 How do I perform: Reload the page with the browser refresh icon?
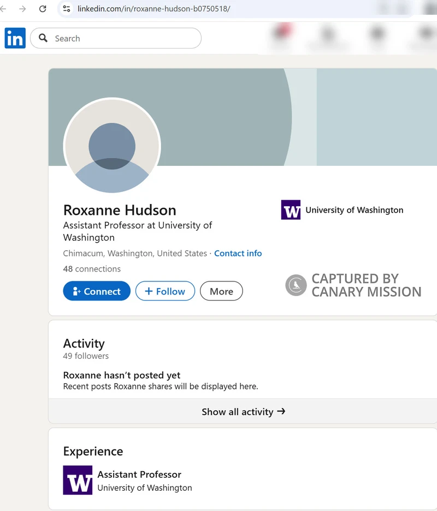click(x=43, y=9)
